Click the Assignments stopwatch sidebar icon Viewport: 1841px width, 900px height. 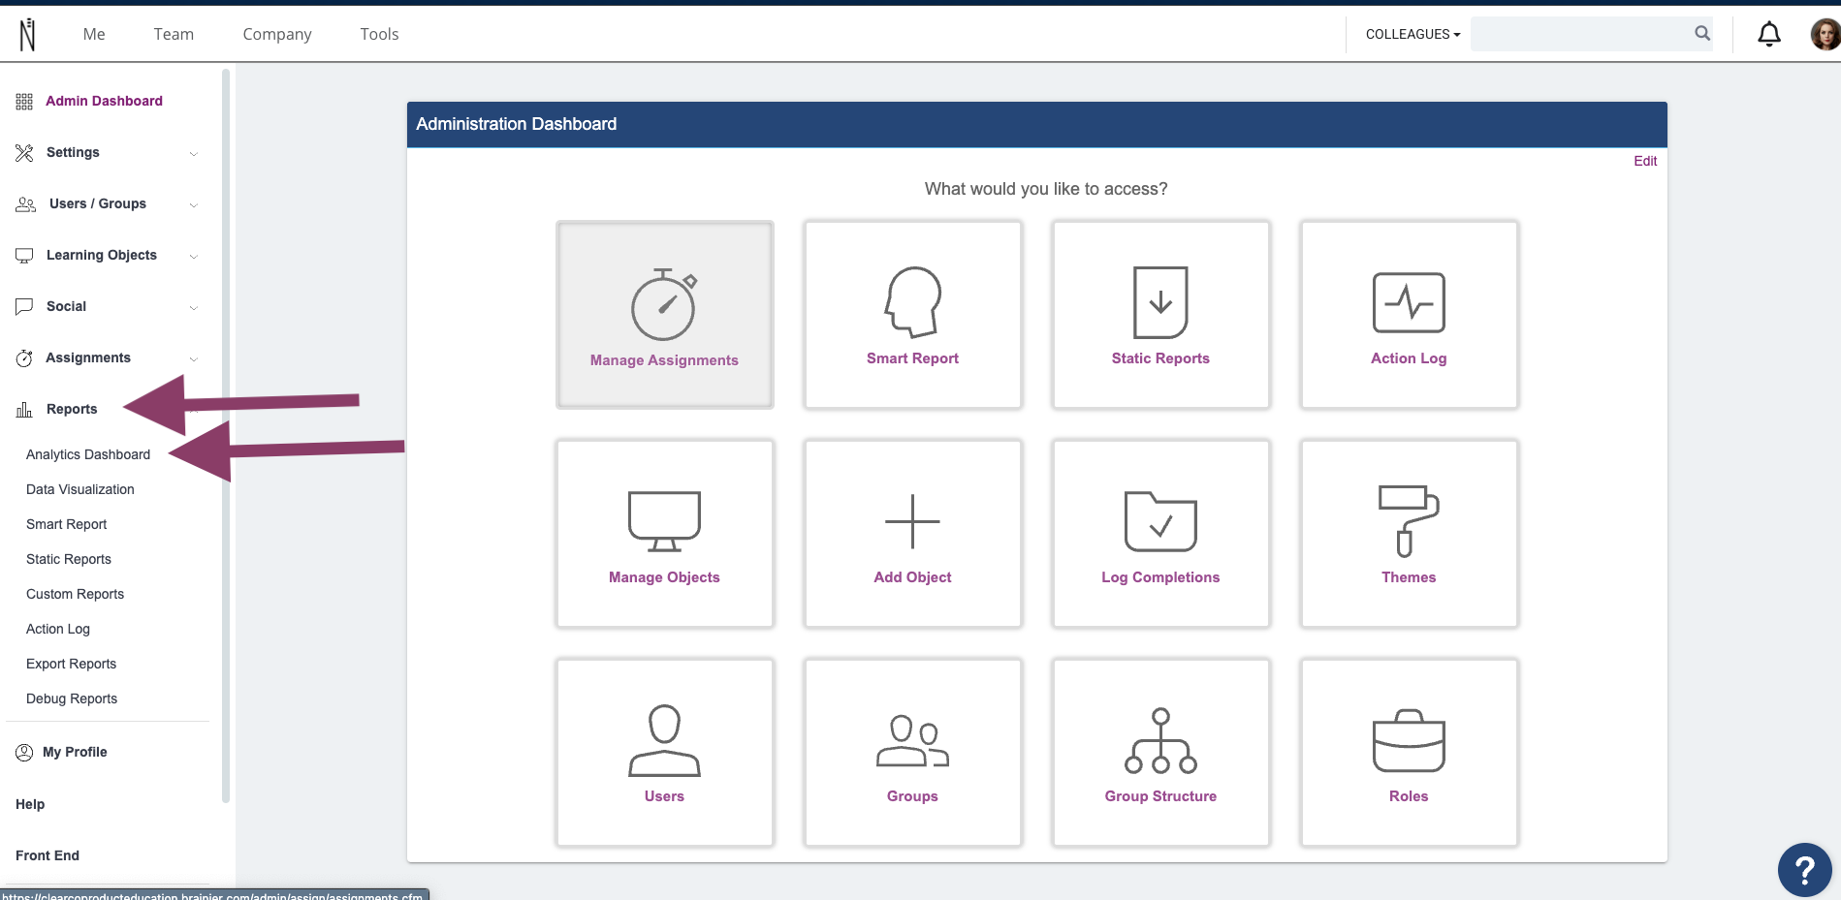coord(24,358)
